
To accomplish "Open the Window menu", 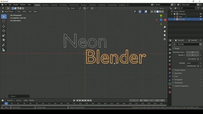I will click(x=23, y=5).
